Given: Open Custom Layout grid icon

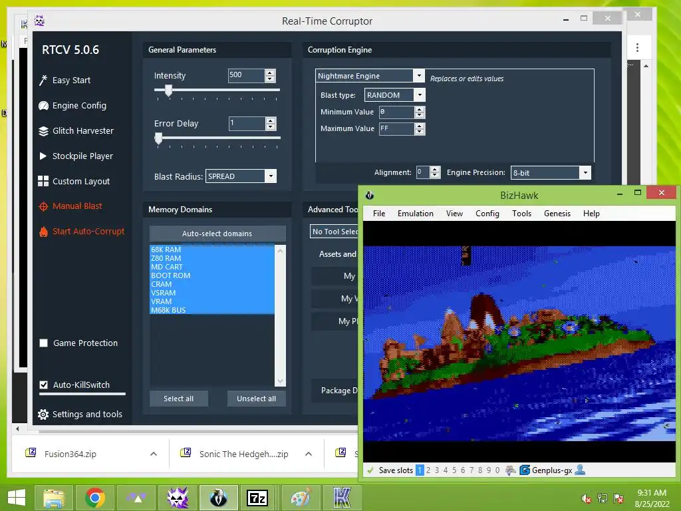Looking at the screenshot, I should point(43,181).
